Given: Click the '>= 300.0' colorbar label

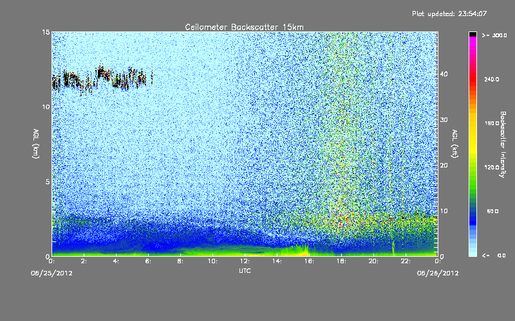Looking at the screenshot, I should (x=494, y=35).
